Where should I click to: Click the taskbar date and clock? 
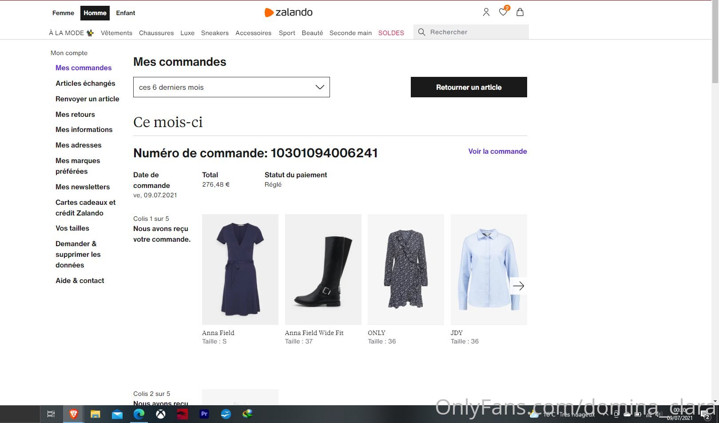(679, 414)
